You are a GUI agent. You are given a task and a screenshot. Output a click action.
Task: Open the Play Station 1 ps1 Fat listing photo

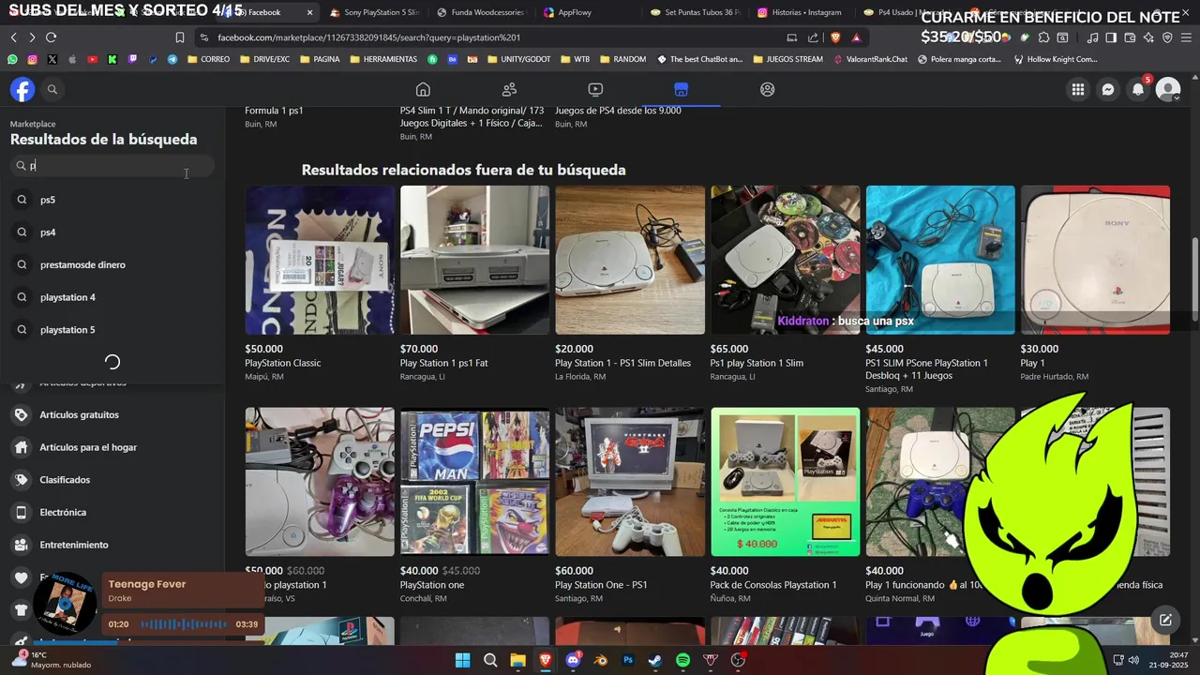474,260
